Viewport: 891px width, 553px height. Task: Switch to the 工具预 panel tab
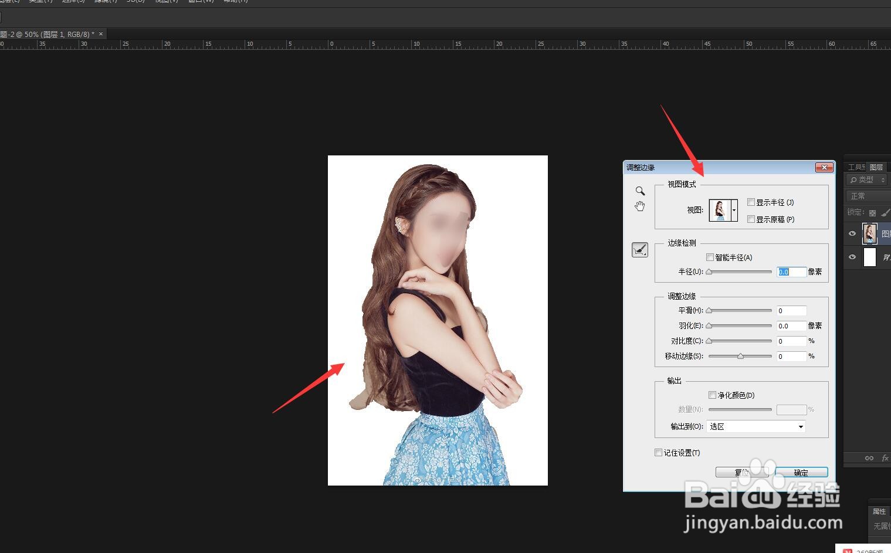click(x=856, y=167)
